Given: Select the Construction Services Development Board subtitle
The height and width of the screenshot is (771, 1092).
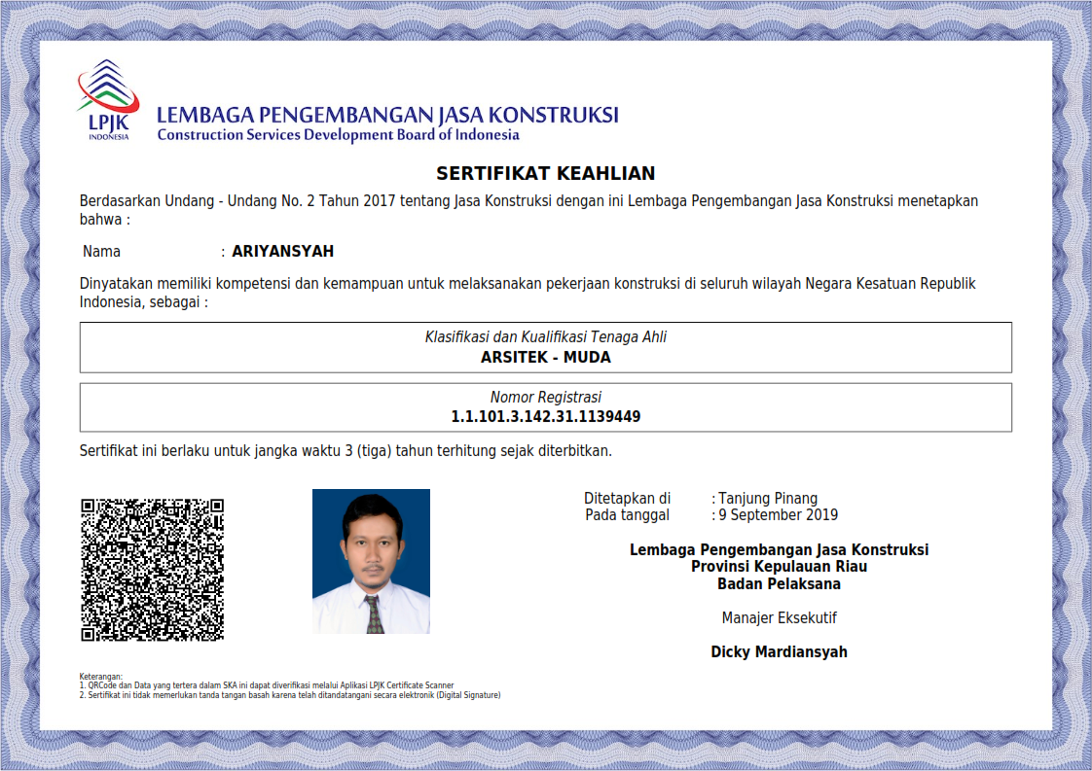Looking at the screenshot, I should click(338, 135).
